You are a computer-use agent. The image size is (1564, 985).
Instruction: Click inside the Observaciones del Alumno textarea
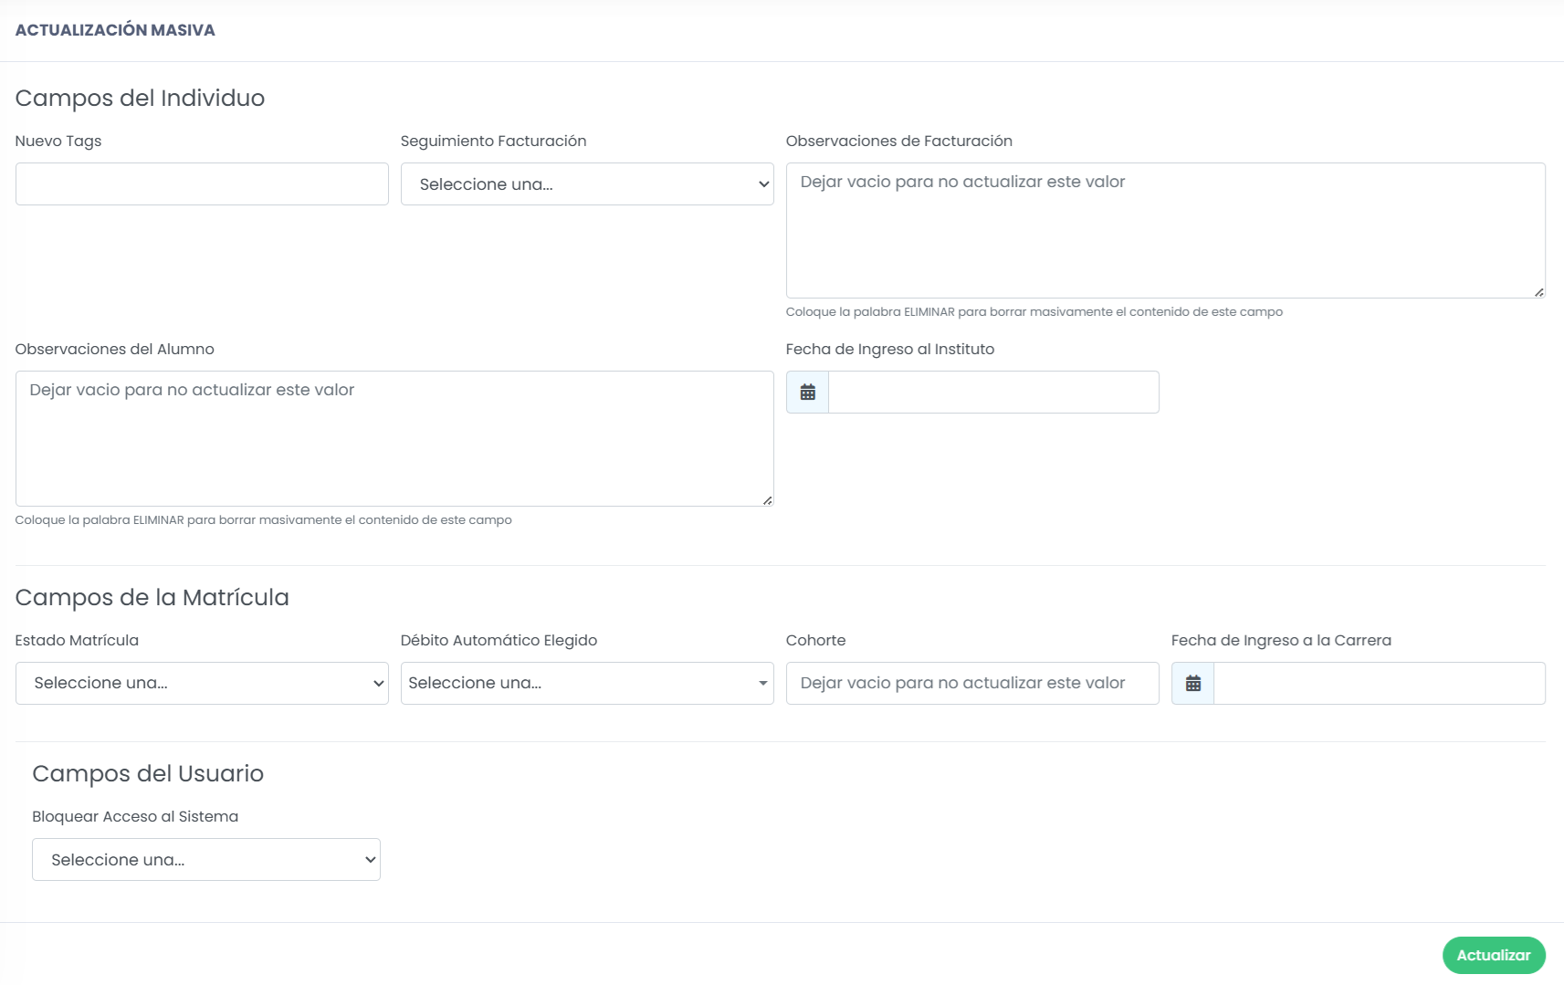(394, 439)
